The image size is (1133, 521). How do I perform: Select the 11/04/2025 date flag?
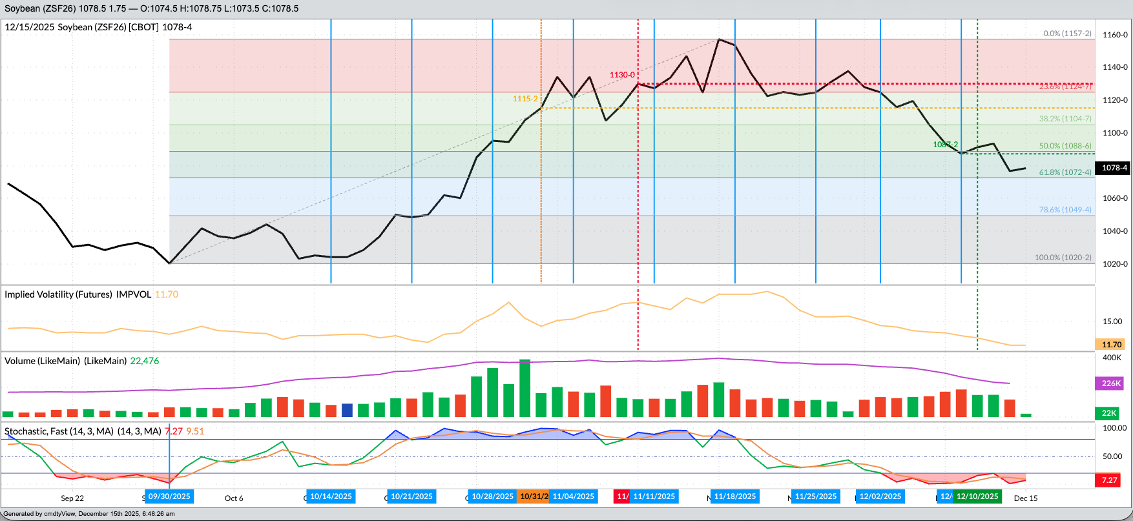pos(573,496)
